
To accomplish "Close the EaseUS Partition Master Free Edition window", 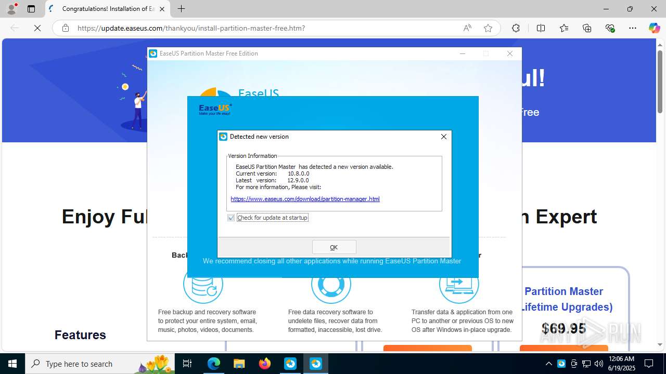I will pyautogui.click(x=510, y=54).
